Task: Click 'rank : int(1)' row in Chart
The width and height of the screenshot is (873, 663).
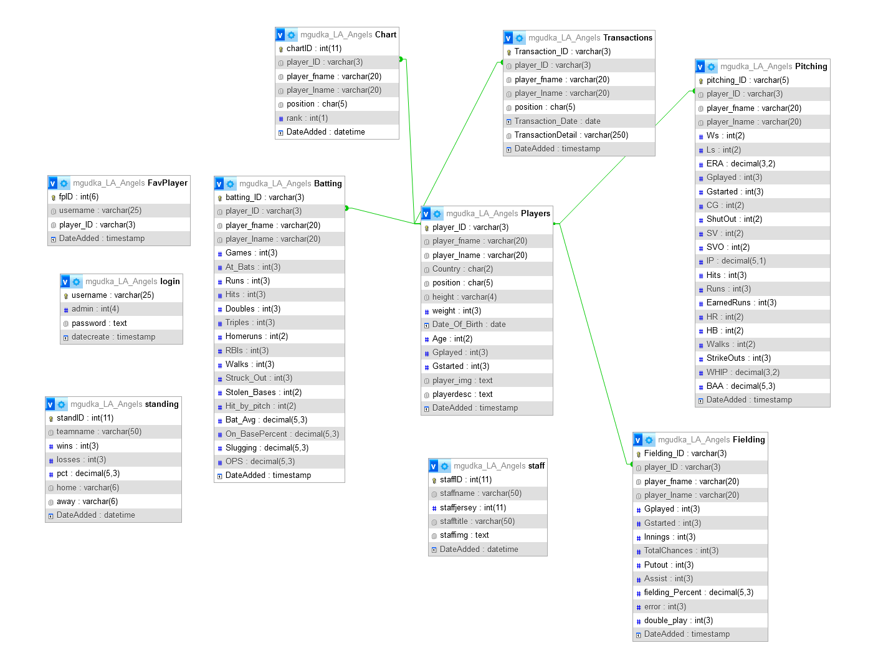Action: 337,118
